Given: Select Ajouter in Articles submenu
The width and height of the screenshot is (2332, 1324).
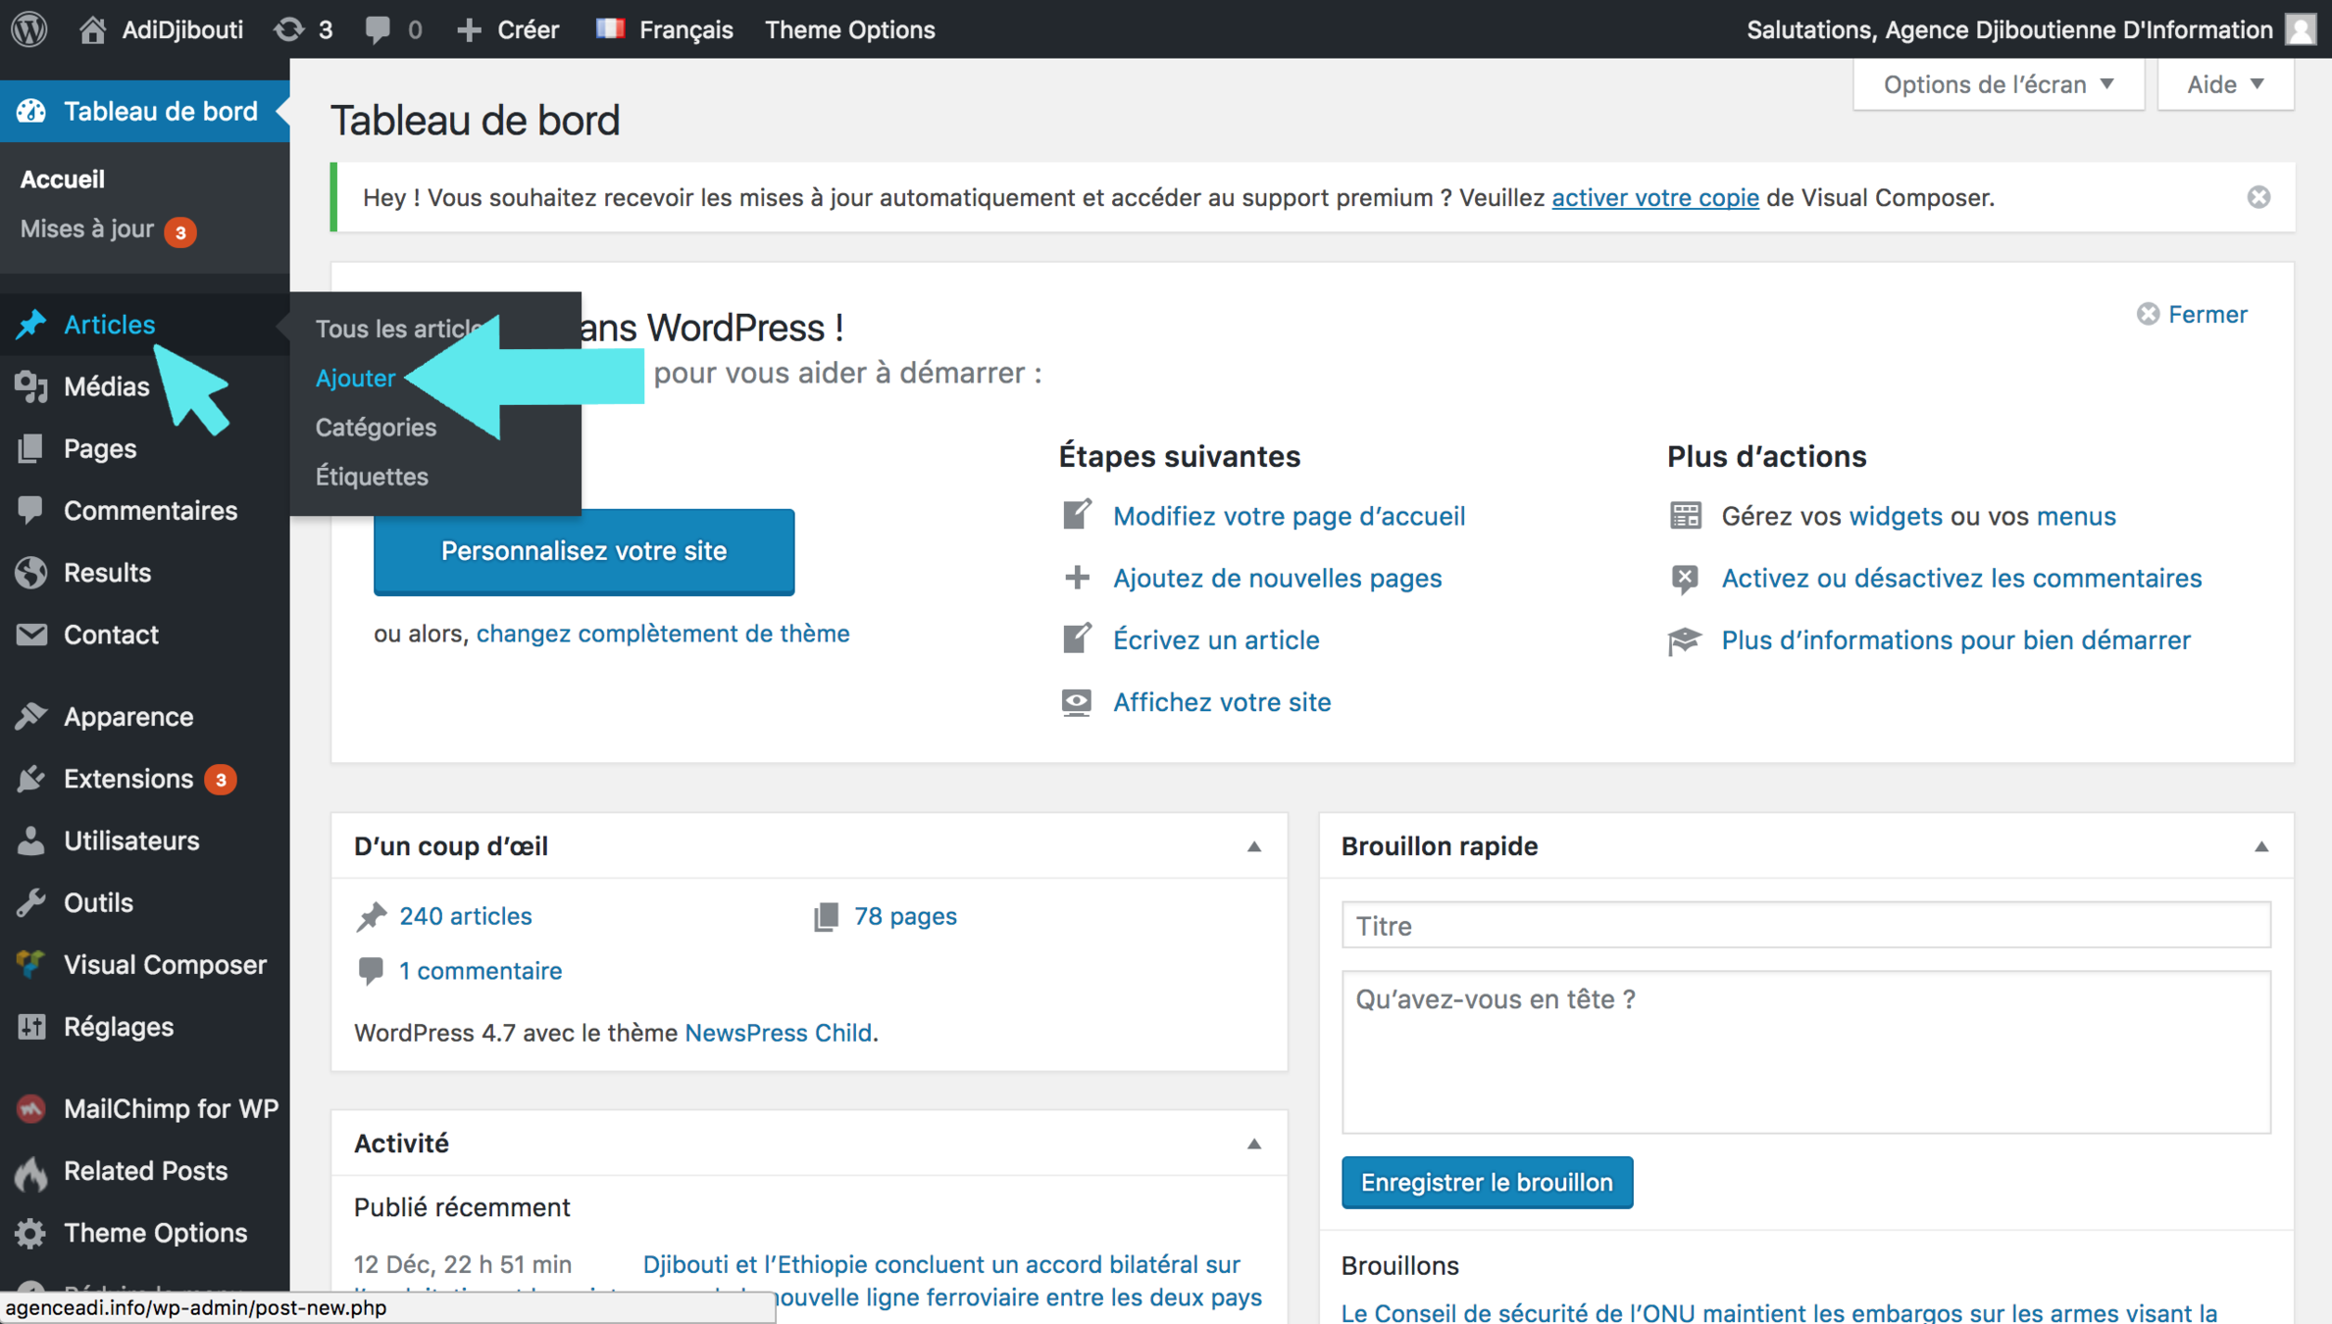Looking at the screenshot, I should tap(355, 378).
